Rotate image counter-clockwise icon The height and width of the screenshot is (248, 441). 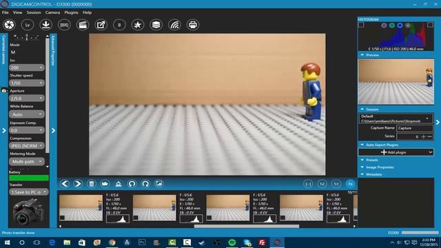132,184
